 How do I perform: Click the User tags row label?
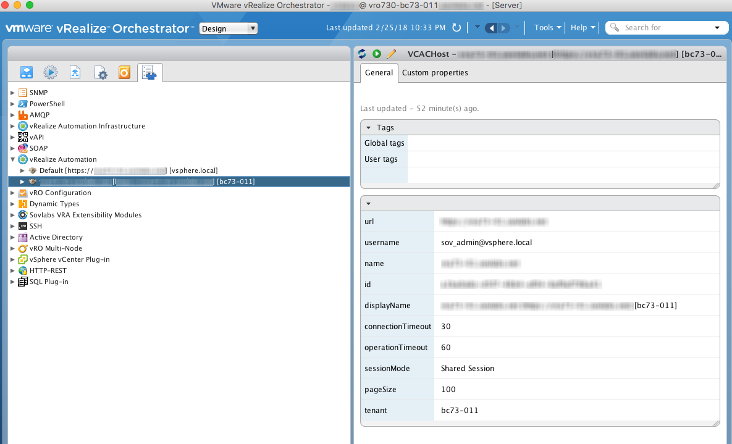381,159
